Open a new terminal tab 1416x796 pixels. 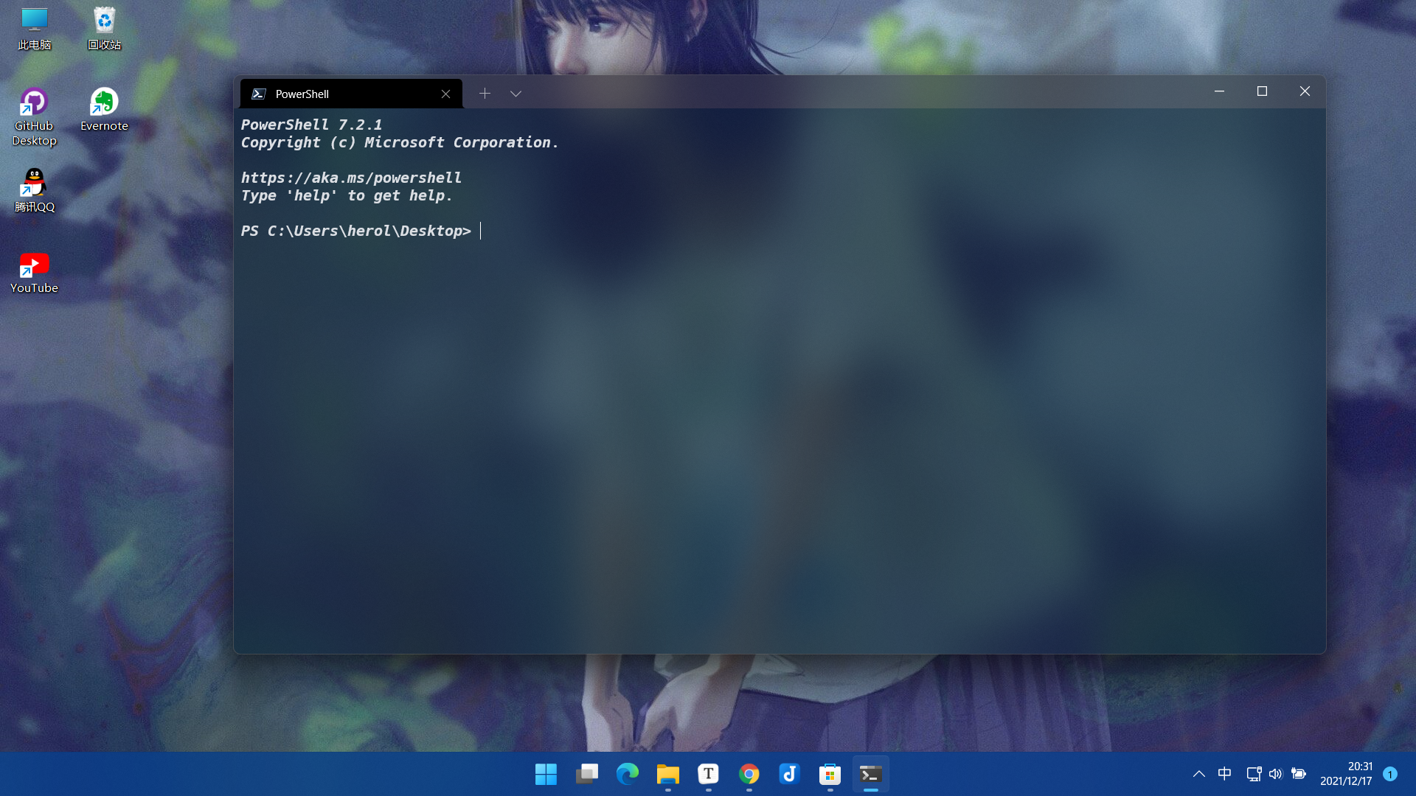(485, 94)
